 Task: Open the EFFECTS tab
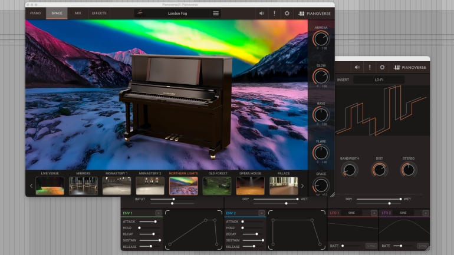(99, 14)
